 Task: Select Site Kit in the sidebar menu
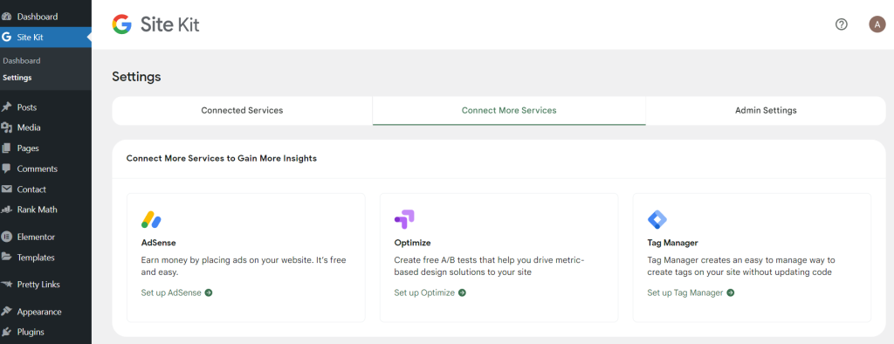pos(45,38)
